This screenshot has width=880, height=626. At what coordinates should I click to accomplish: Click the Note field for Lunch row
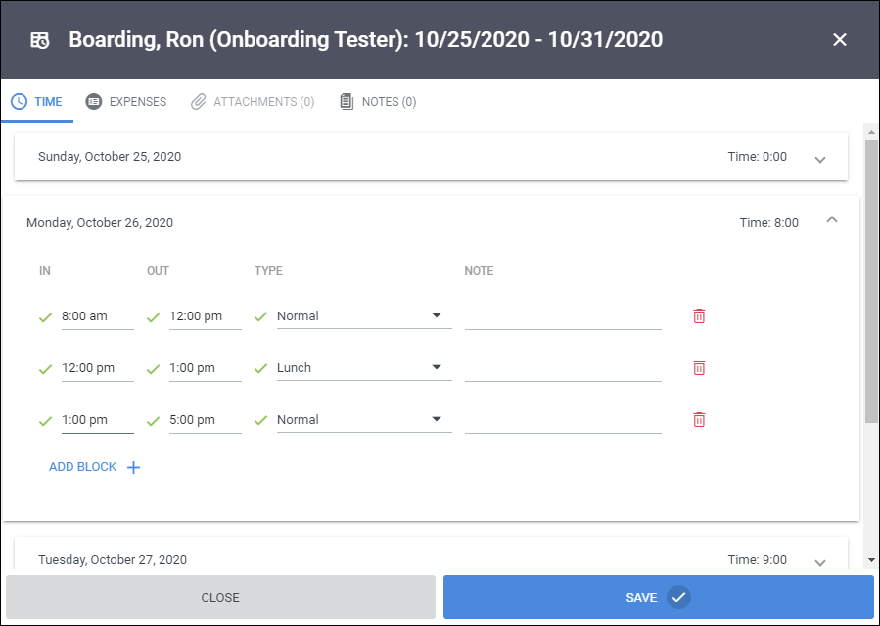click(x=563, y=368)
